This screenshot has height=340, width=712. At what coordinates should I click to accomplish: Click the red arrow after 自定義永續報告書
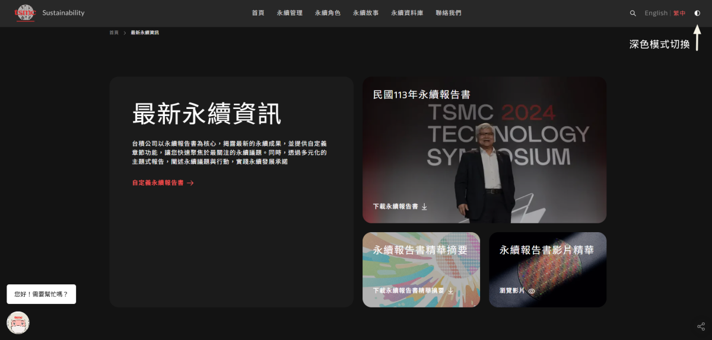190,183
